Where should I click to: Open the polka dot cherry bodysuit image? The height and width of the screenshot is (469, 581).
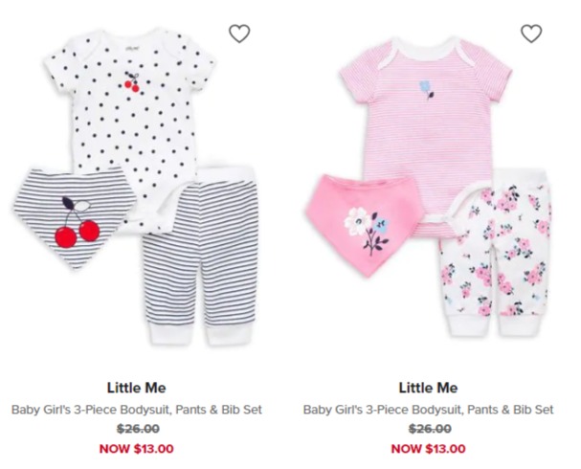(129, 111)
